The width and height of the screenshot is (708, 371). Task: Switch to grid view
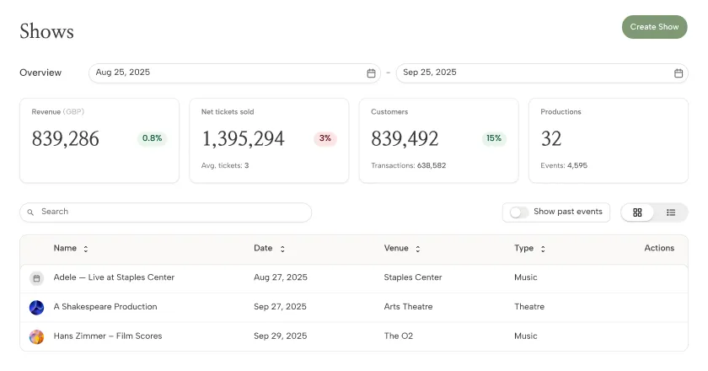coord(637,212)
